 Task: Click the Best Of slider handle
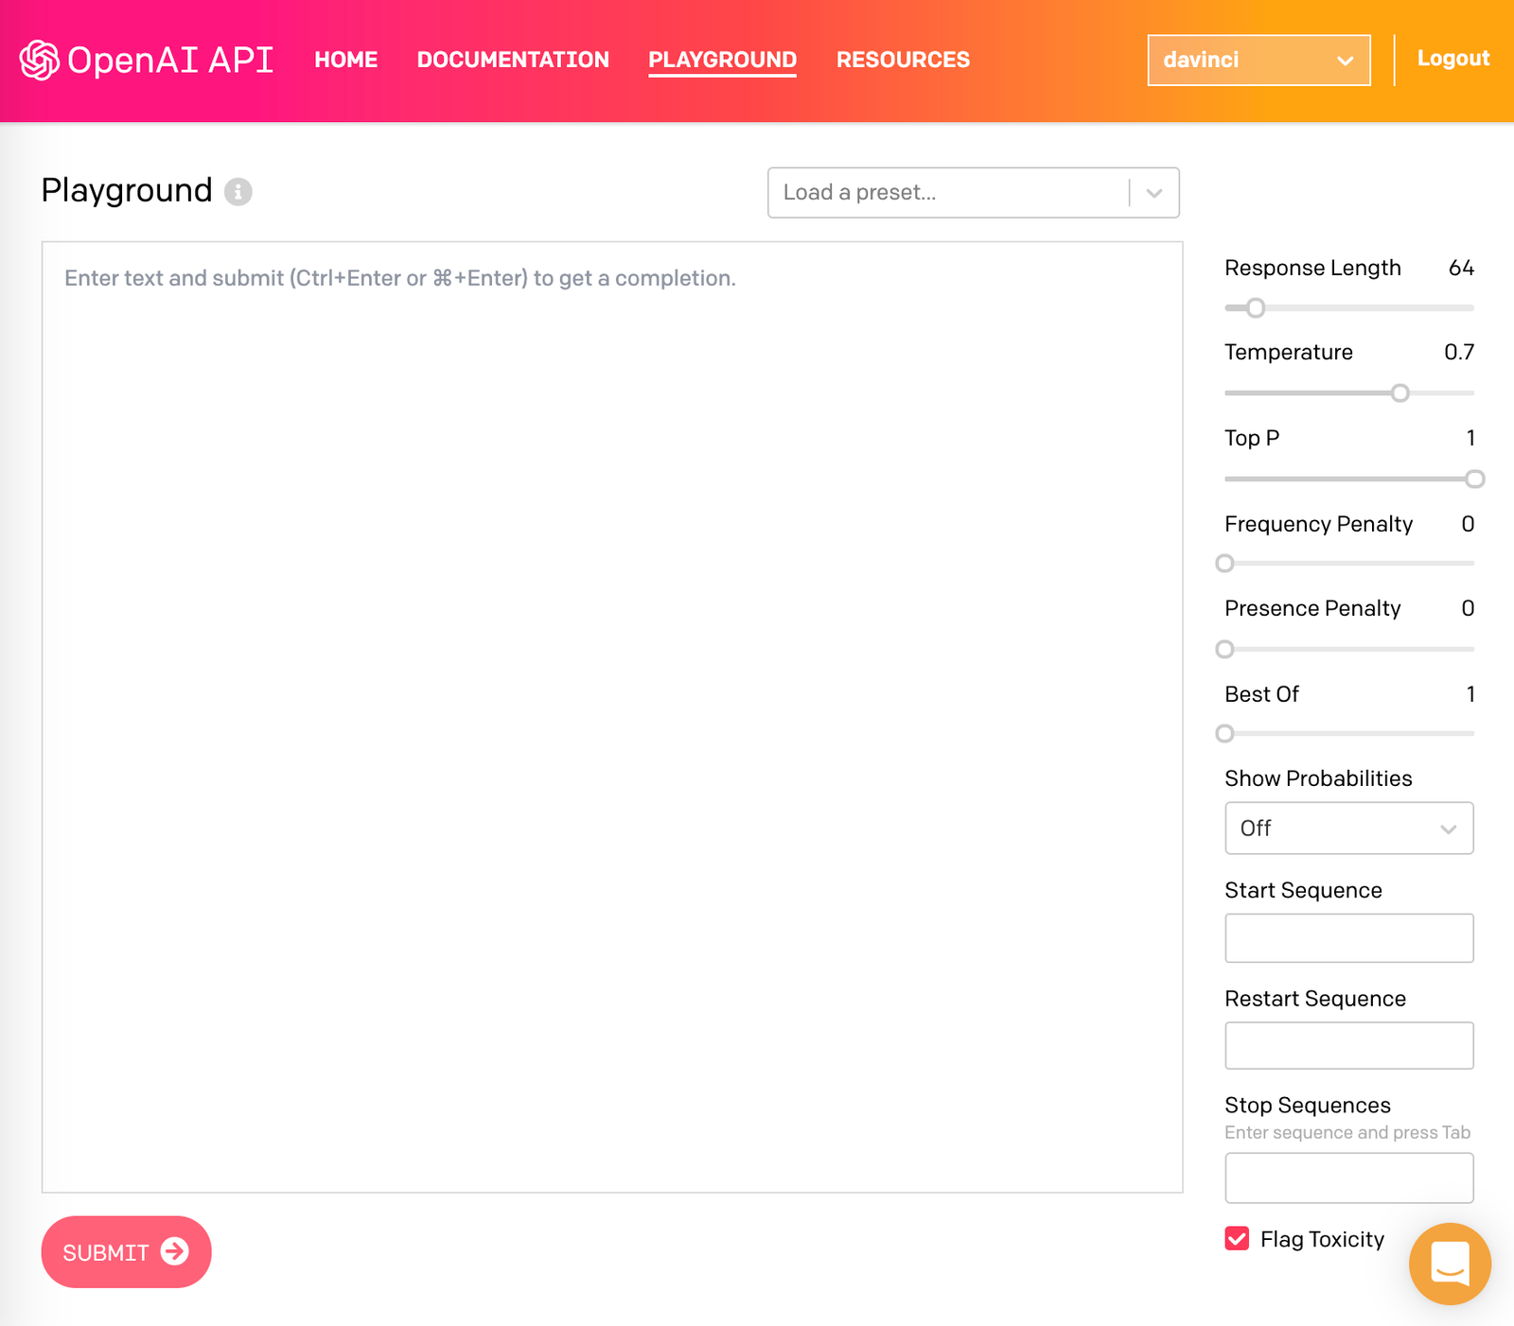pos(1224,733)
